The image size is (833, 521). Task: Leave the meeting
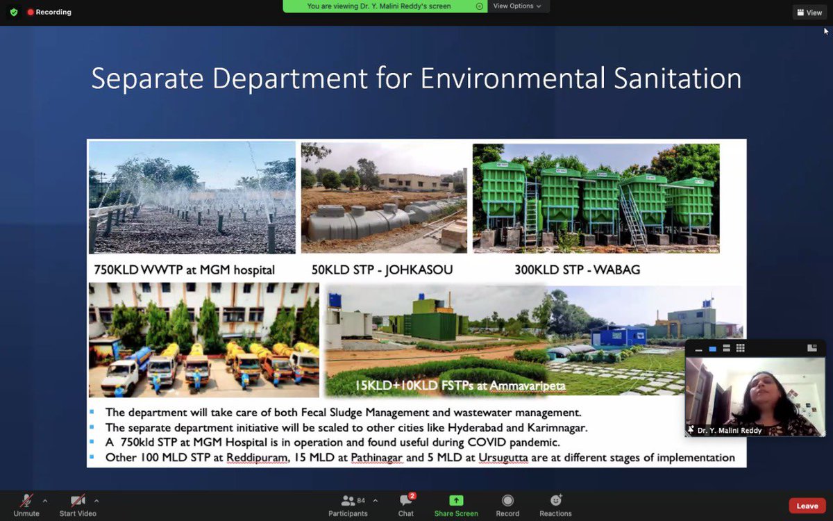click(807, 506)
